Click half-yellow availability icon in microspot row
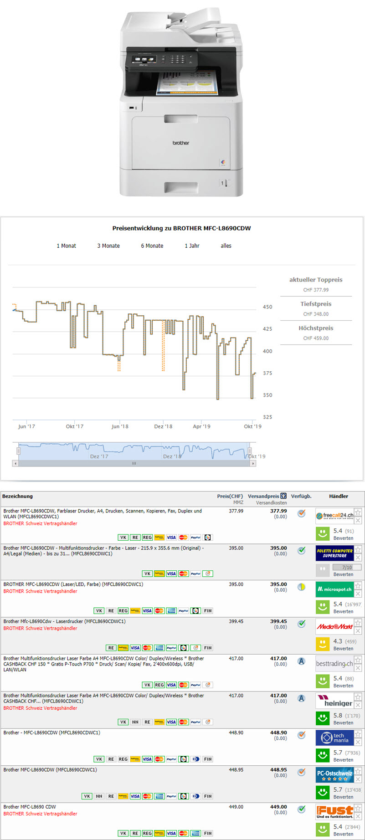Image resolution: width=365 pixels, height=840 pixels. [301, 587]
